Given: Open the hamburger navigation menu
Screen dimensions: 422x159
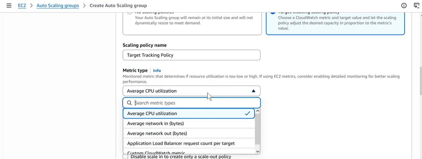Looking at the screenshot, I should (9, 6).
